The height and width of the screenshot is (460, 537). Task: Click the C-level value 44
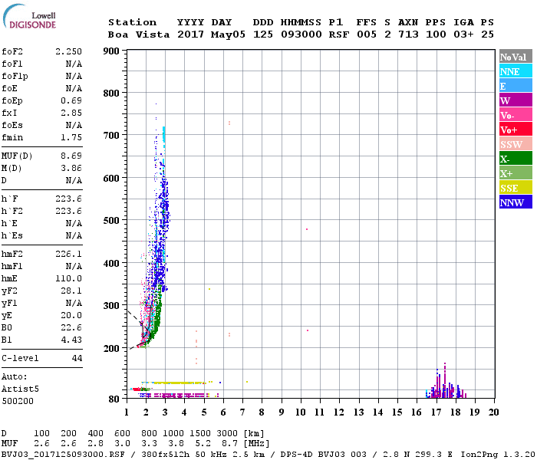pos(77,358)
